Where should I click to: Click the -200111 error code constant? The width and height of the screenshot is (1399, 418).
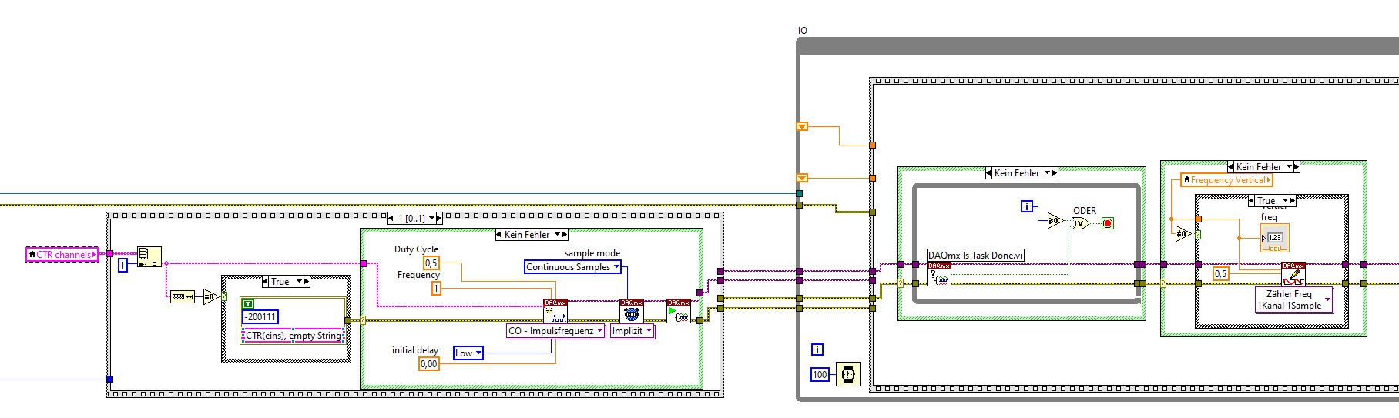click(x=260, y=316)
